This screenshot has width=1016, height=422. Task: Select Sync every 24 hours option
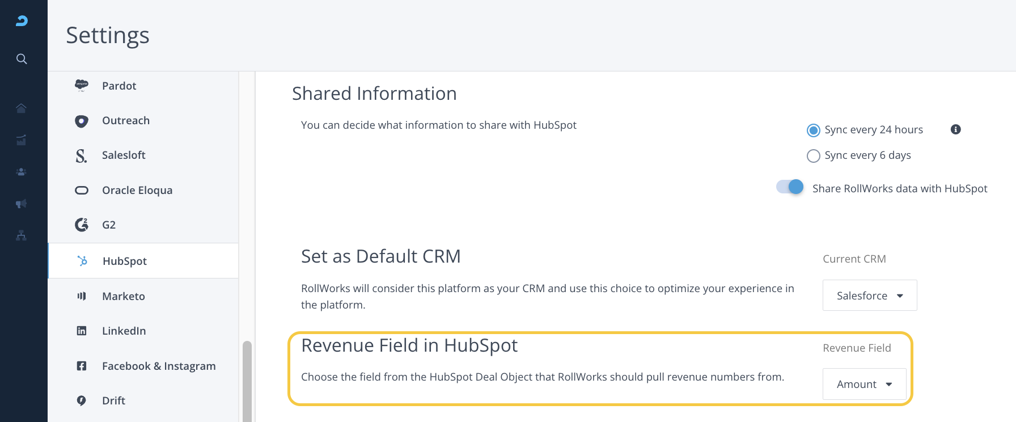(x=814, y=130)
